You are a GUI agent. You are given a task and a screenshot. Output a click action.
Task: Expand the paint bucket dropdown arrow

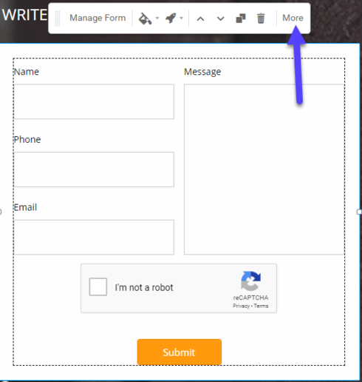pos(157,18)
